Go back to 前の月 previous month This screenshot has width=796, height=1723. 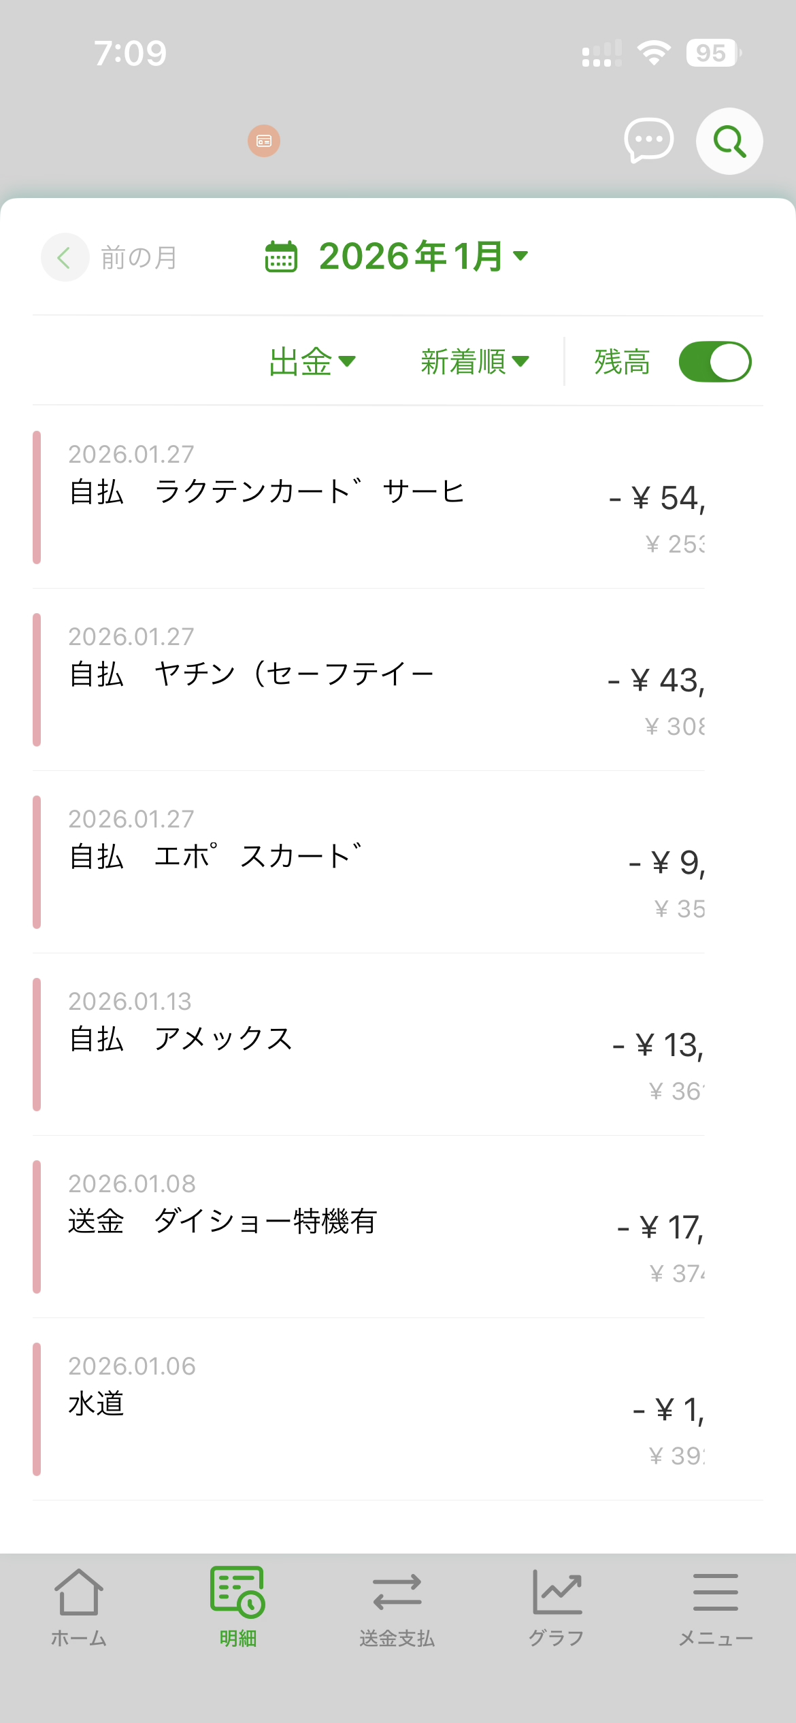[x=110, y=258]
